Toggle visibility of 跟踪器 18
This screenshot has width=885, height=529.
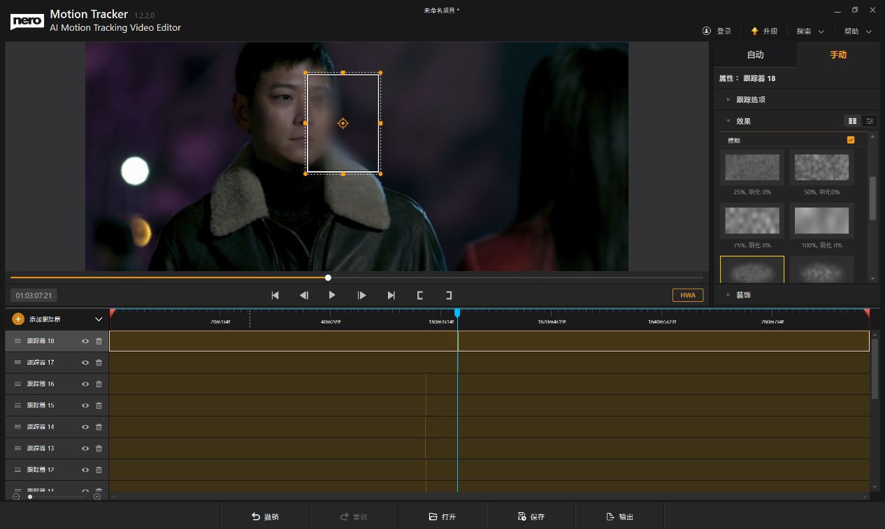click(x=85, y=341)
